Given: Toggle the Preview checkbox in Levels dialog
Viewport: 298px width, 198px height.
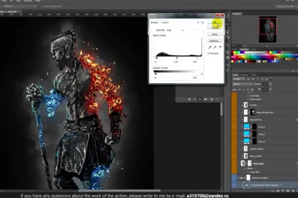Looking at the screenshot, I should click(209, 53).
